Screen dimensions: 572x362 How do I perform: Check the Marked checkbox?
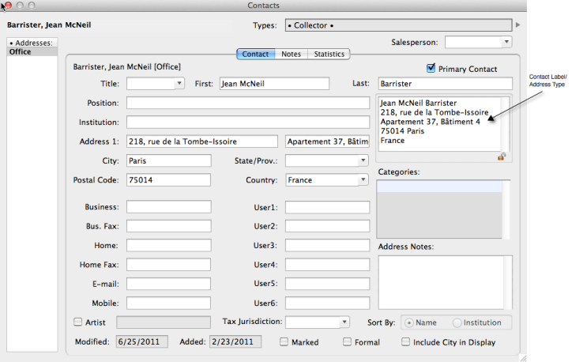pyautogui.click(x=284, y=342)
